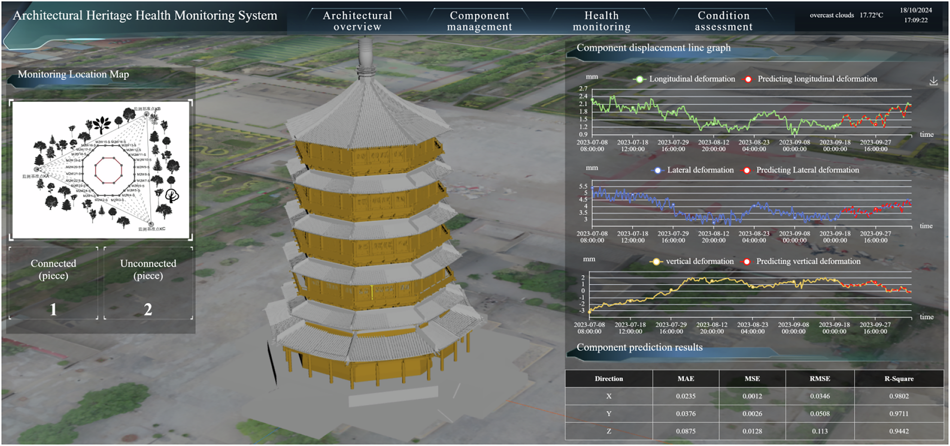Viewport: 950px width, 446px height.
Task: Click the Monitoring Location Map heading
Action: 73,74
